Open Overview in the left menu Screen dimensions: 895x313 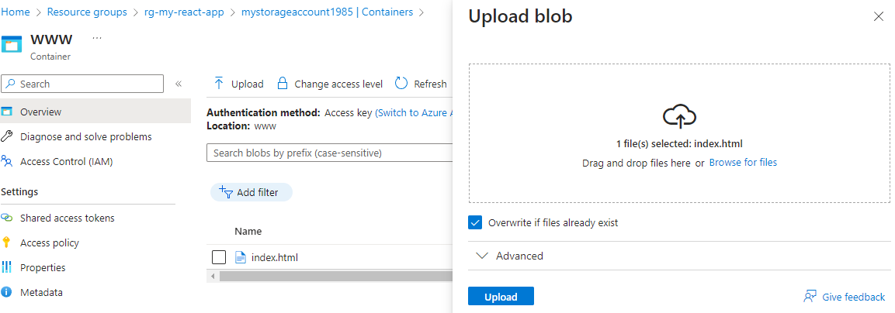click(95, 112)
